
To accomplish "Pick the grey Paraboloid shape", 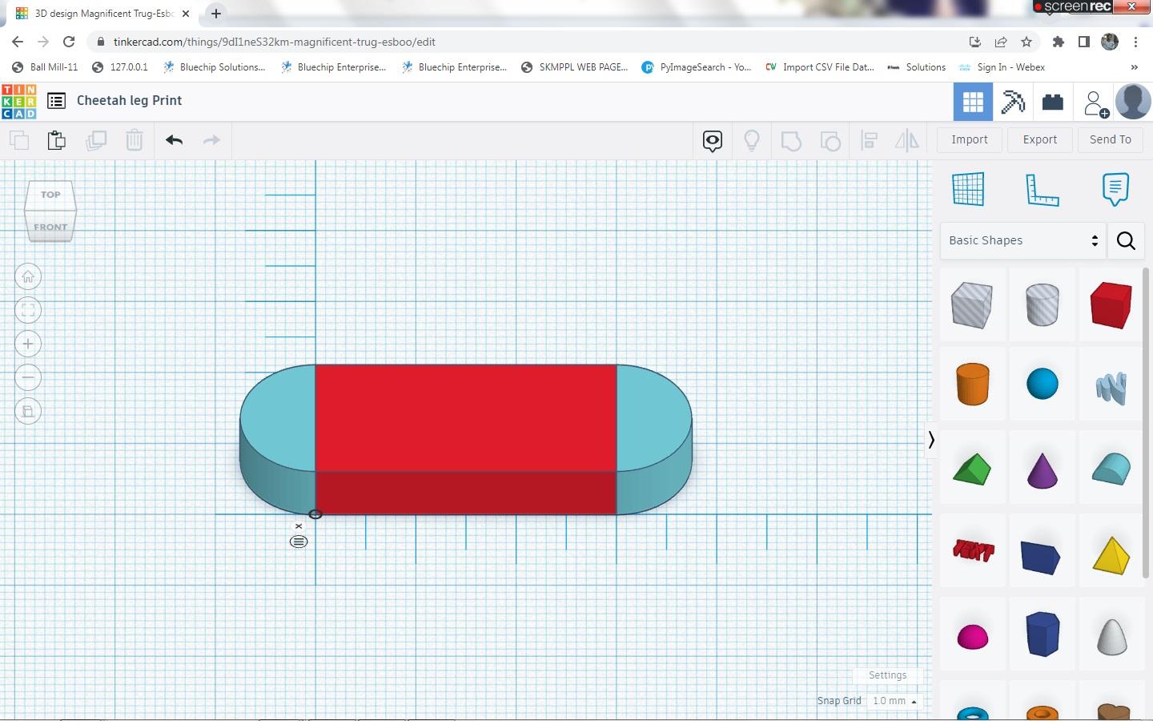I will (x=1111, y=636).
